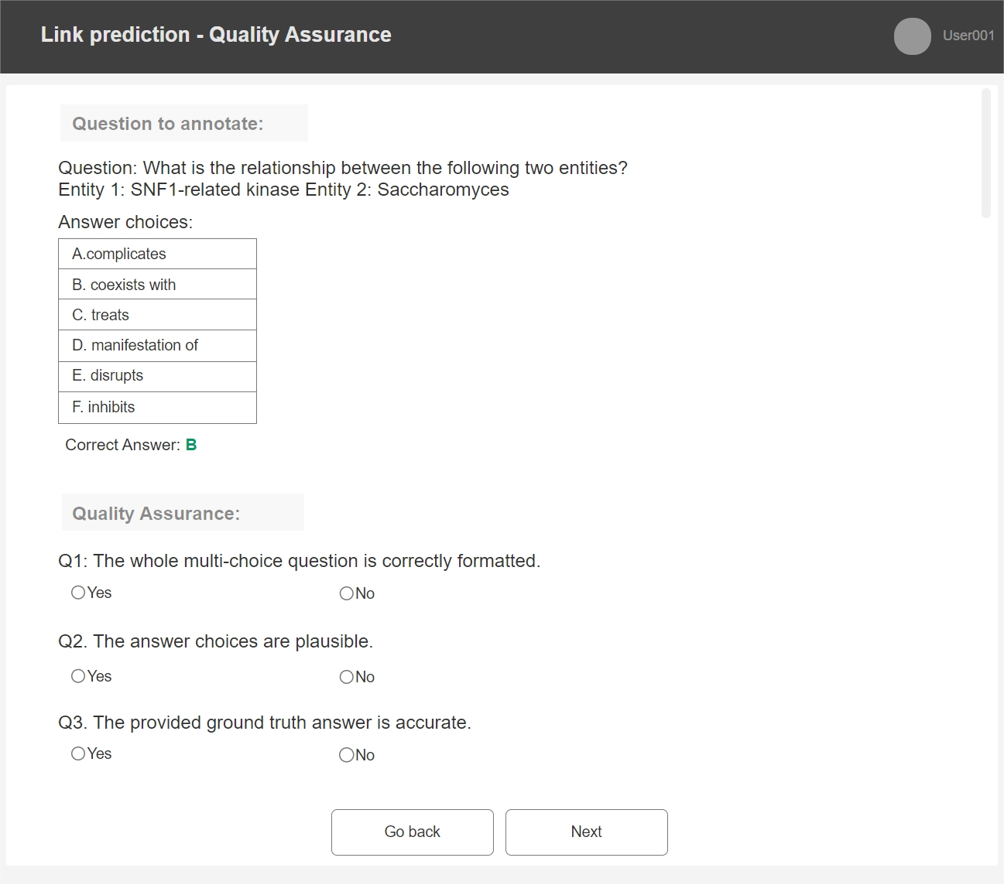Viewport: 1004px width, 885px height.
Task: Click answer choice F. inhibits
Action: 157,407
